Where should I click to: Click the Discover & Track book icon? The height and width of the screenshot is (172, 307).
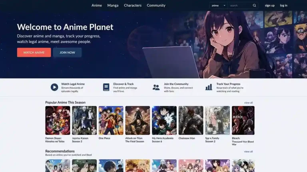click(106, 87)
